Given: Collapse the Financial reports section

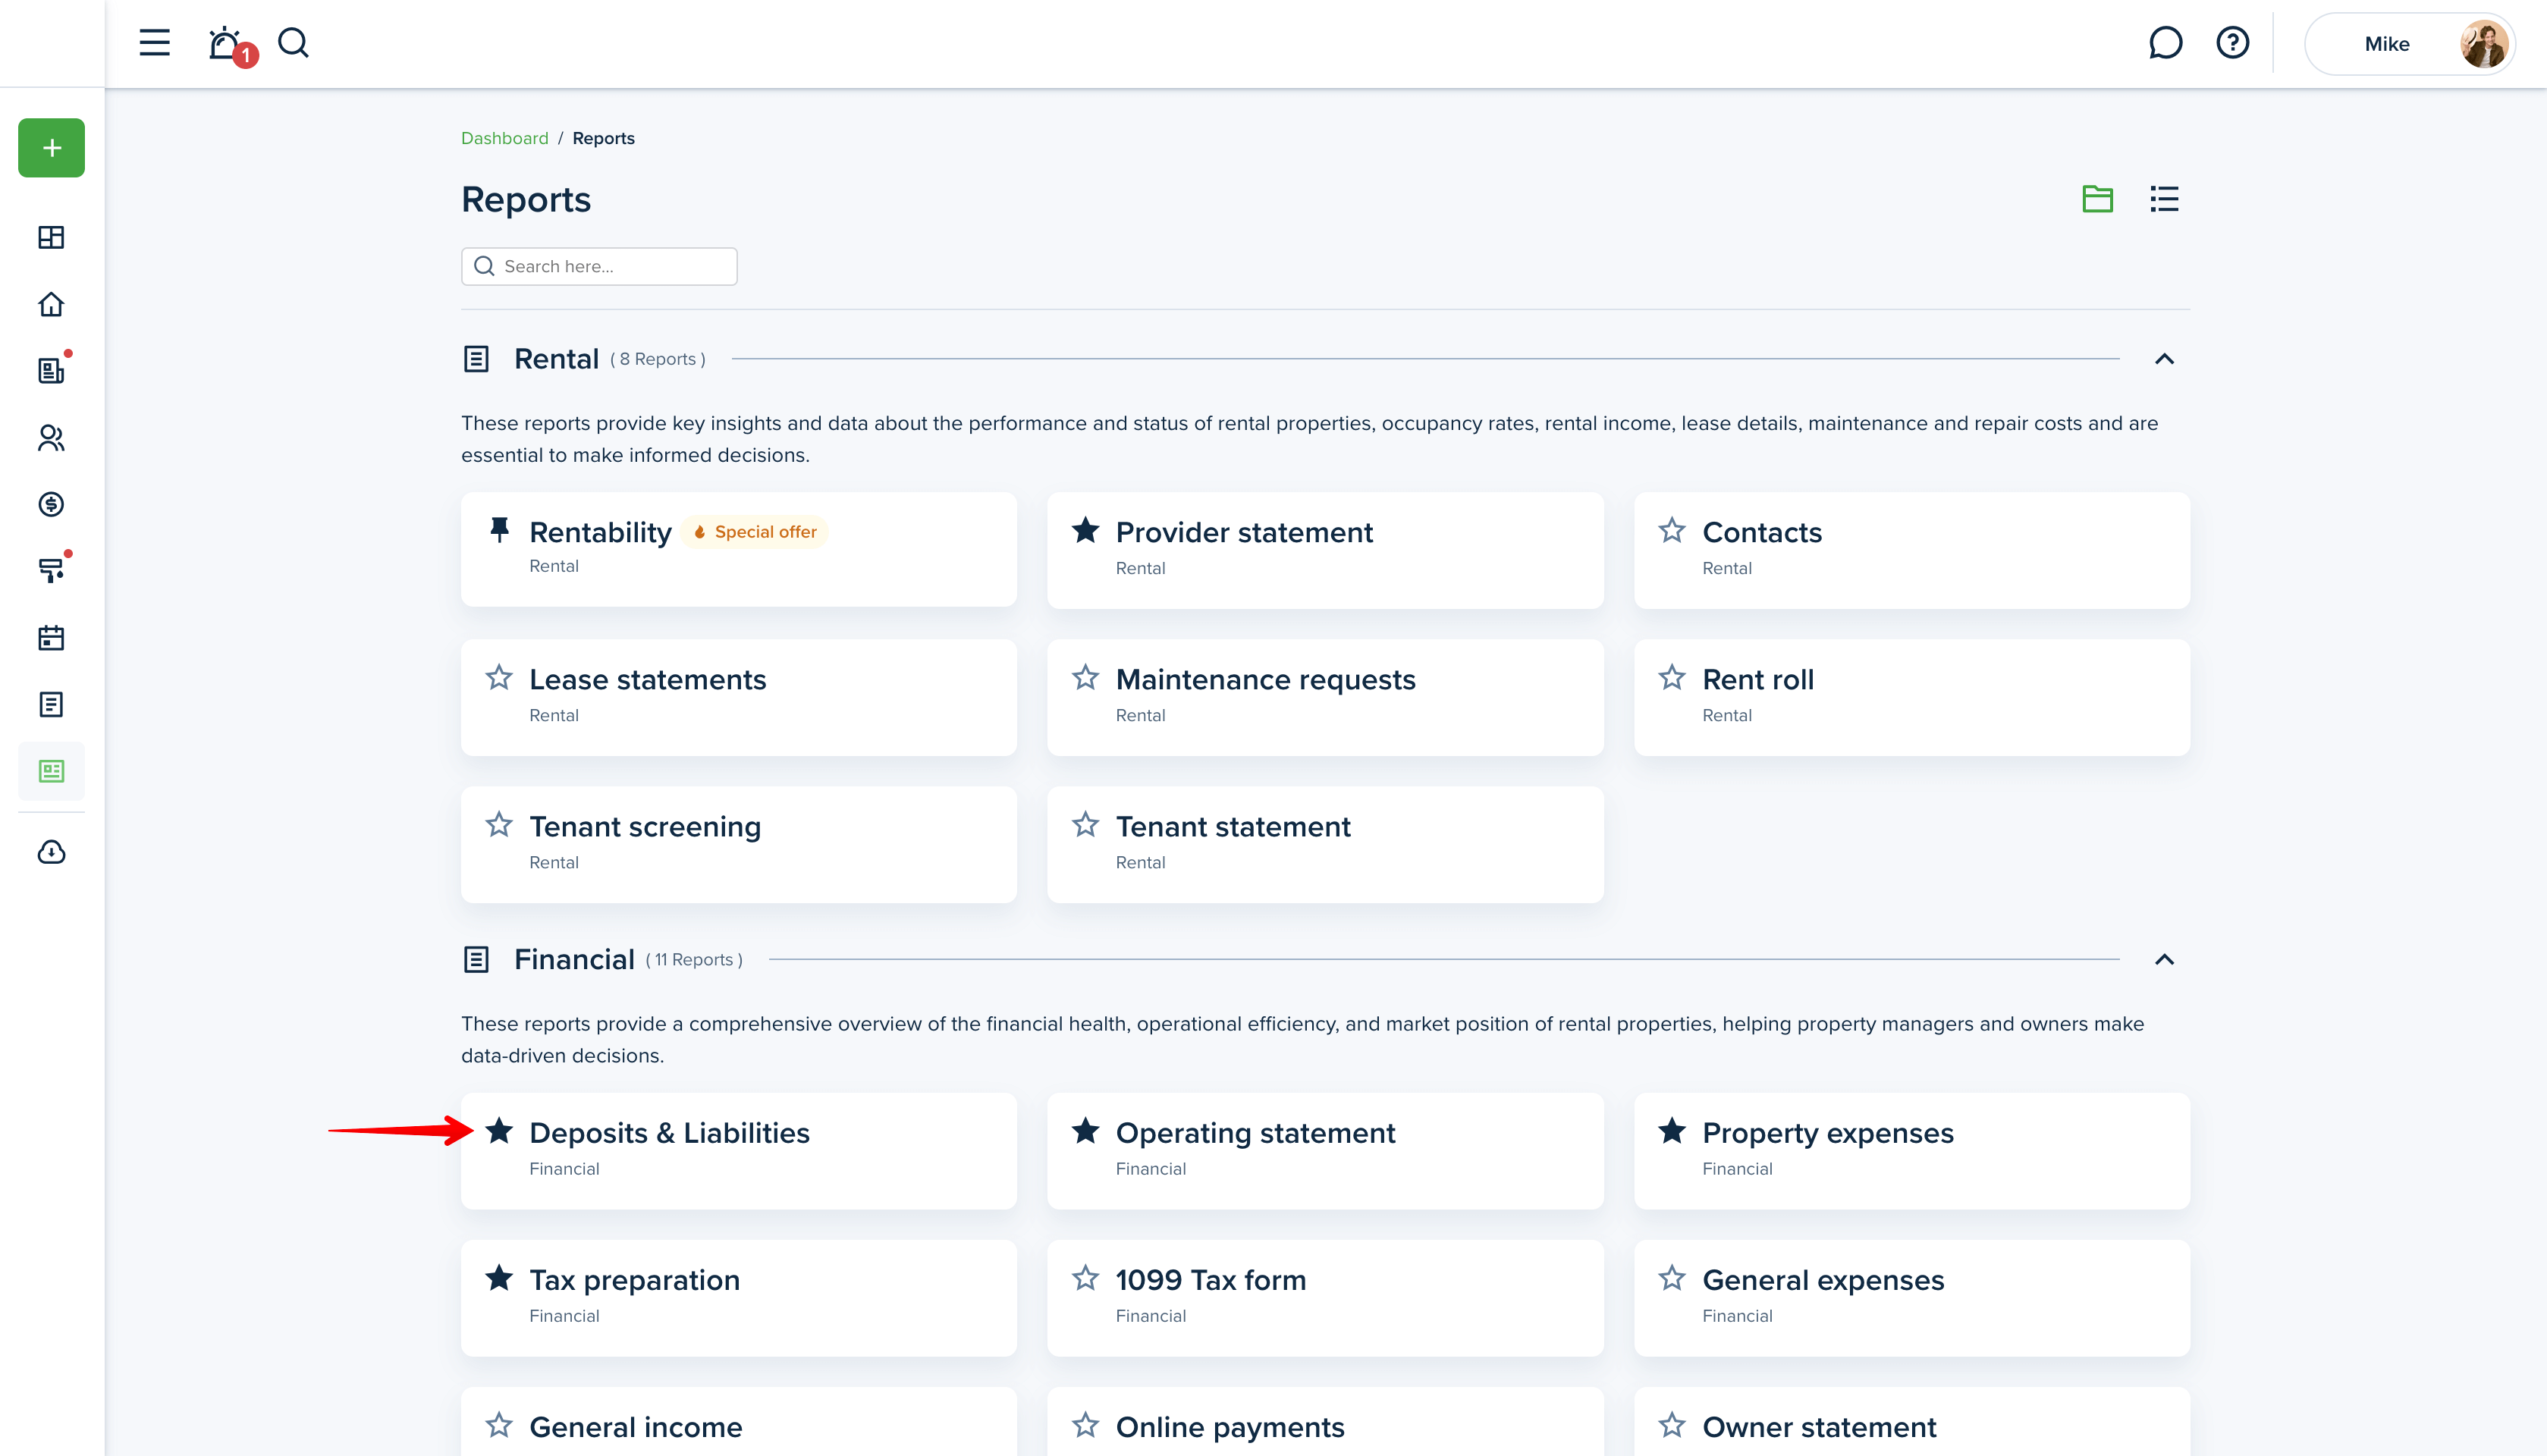Looking at the screenshot, I should pyautogui.click(x=2164, y=960).
